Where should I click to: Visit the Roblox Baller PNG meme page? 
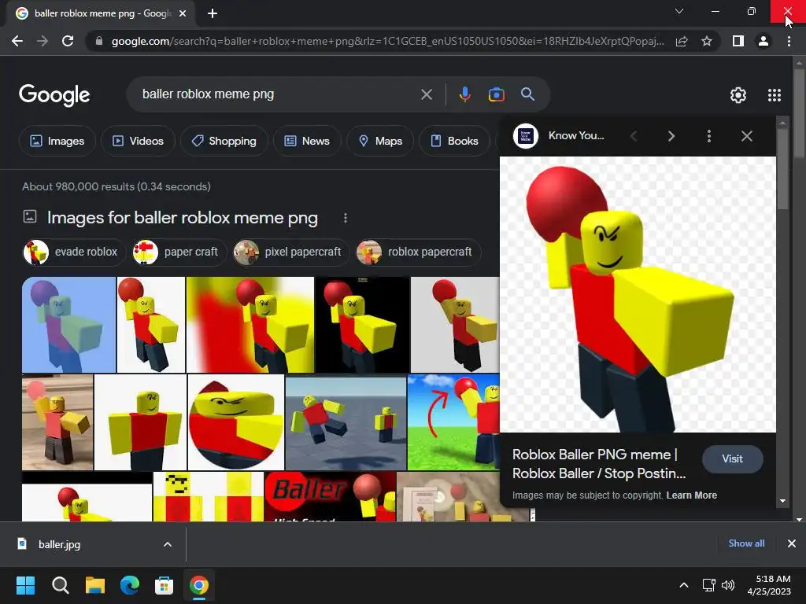click(x=733, y=459)
